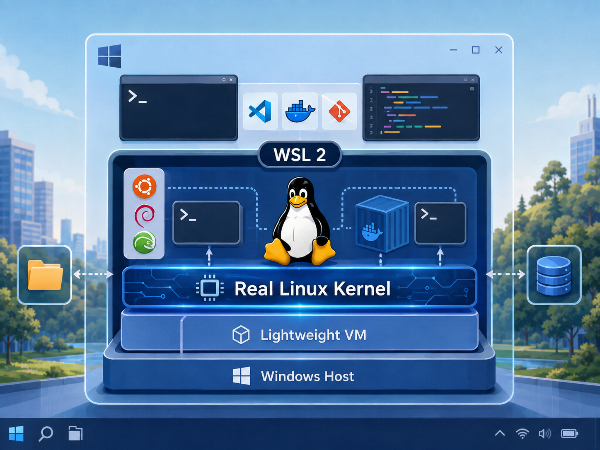
Task: Open the Visual Studio Code icon tile
Action: point(260,111)
